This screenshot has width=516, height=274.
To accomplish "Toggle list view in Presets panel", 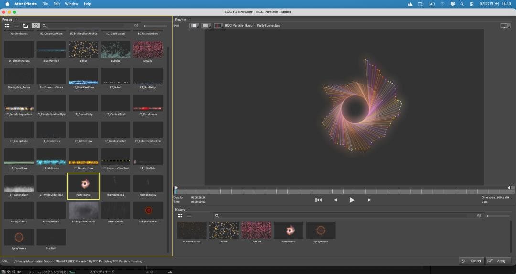I will tap(16, 26).
